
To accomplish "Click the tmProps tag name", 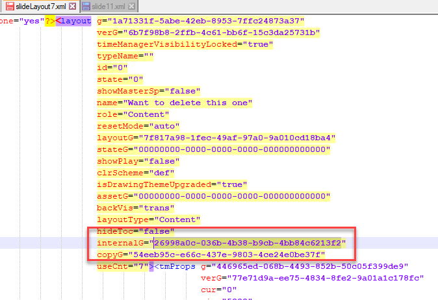I will pos(177,266).
